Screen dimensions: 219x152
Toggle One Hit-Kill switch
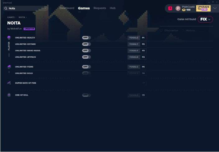(86, 95)
